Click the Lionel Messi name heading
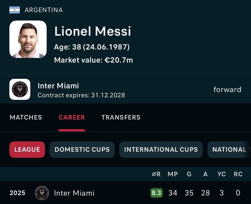This screenshot has height=204, width=251. [x=93, y=31]
